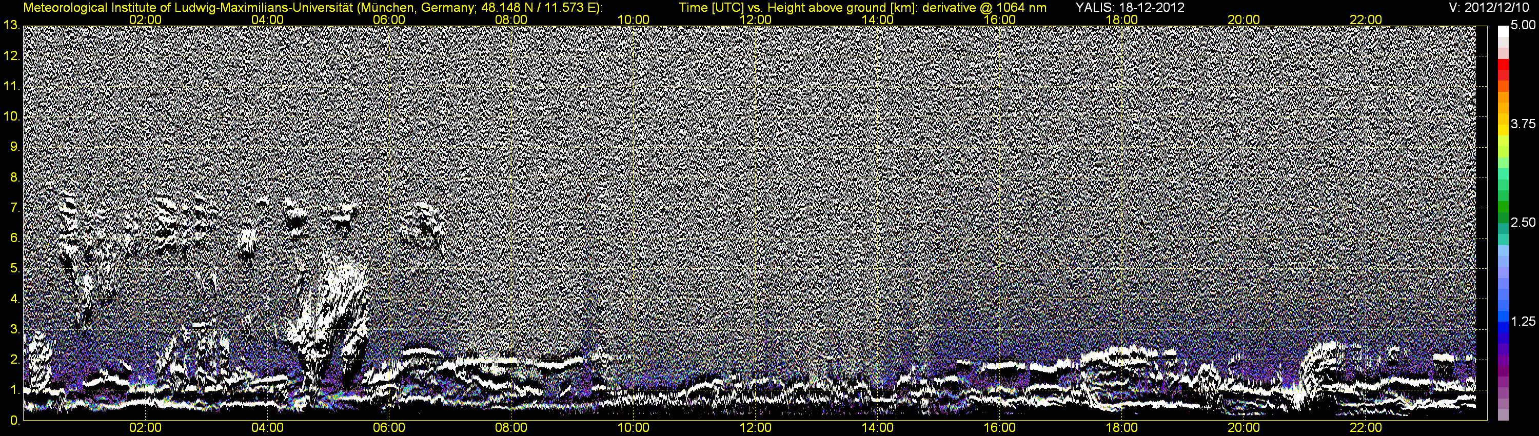This screenshot has height=436, width=1539.
Task: Click the height axis label '9.'
Action: point(15,147)
